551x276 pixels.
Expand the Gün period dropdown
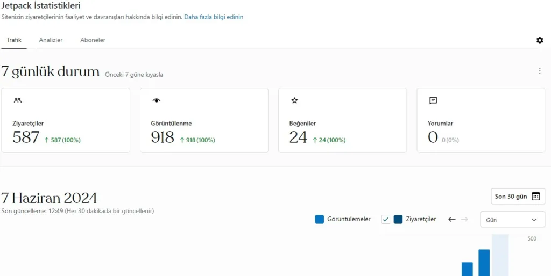pos(512,220)
